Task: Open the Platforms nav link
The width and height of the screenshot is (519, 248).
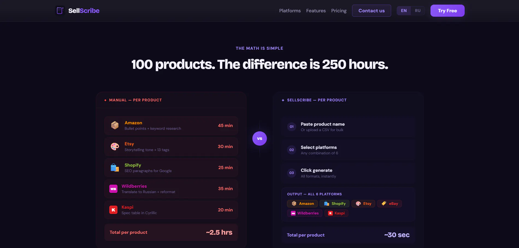Action: coord(290,11)
